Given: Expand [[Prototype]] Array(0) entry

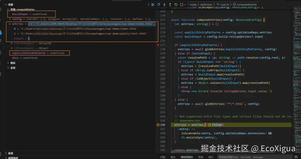Looking at the screenshot, I should tap(12, 44).
